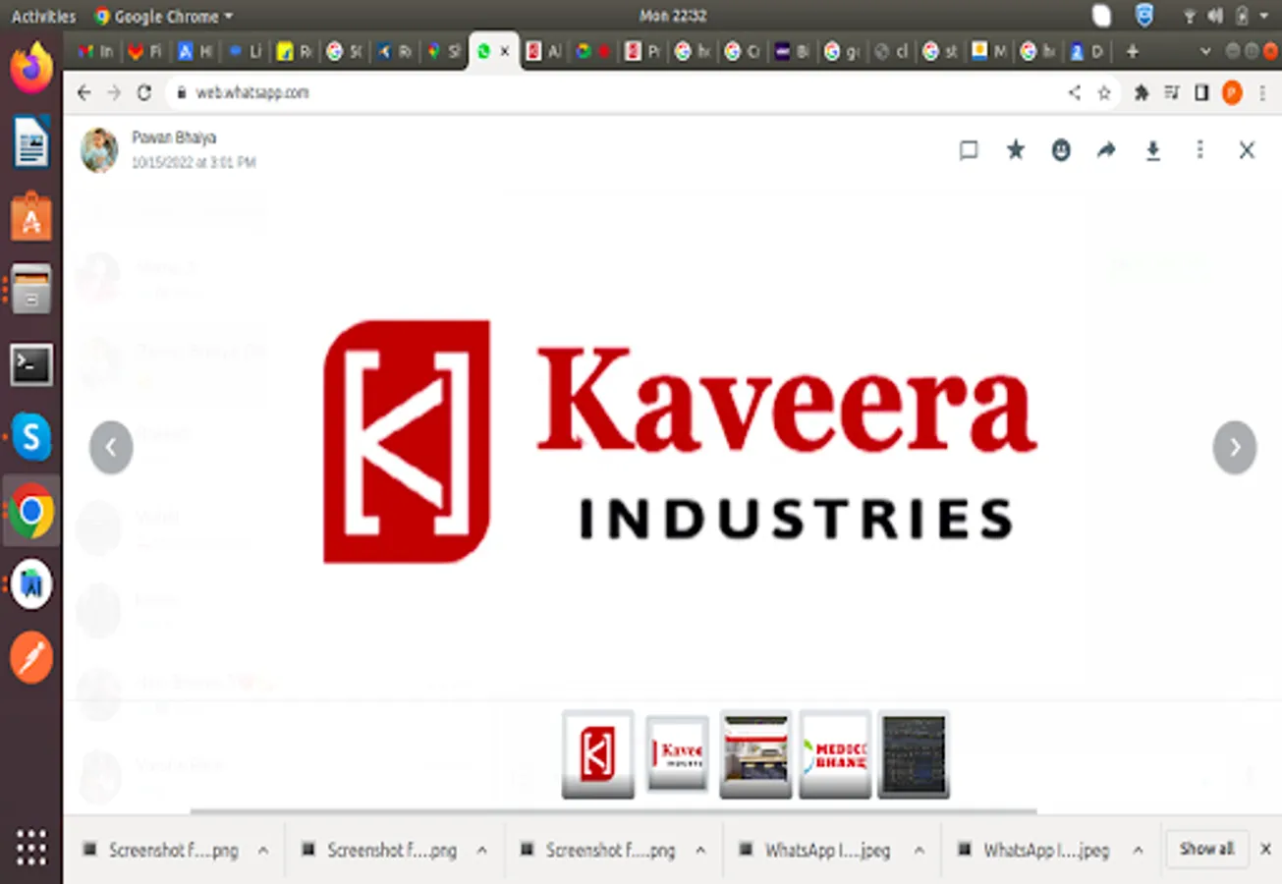Open the orange Chrome profile avatar

[1232, 92]
